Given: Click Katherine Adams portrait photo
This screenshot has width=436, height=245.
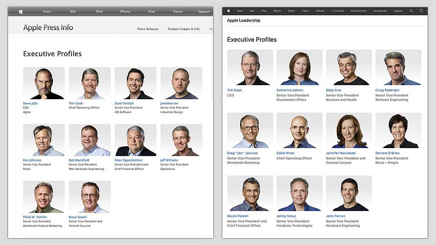Looking at the screenshot, I should coord(299,68).
